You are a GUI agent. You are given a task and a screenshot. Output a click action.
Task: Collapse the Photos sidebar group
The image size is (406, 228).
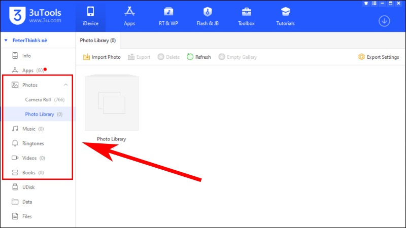click(66, 85)
